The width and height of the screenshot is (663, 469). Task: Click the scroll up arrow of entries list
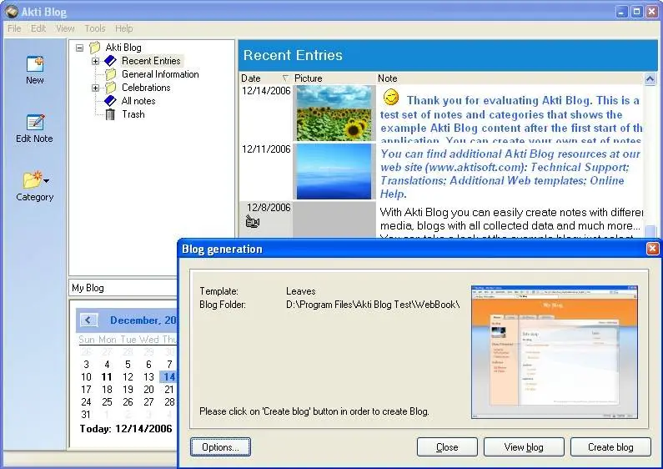click(x=650, y=78)
